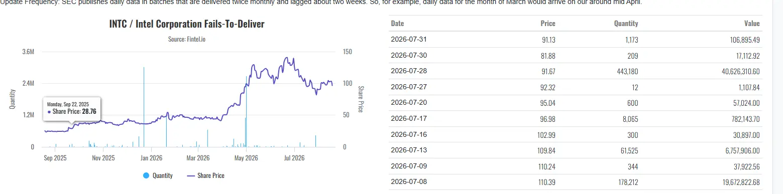The image size is (783, 194).
Task: Select the 2026-07-13 table row
Action: (576, 150)
